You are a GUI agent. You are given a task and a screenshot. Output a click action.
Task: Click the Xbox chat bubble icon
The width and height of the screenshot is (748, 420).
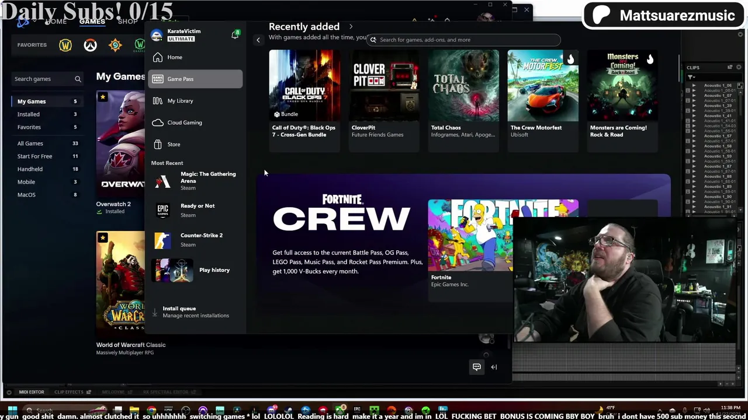click(x=477, y=367)
